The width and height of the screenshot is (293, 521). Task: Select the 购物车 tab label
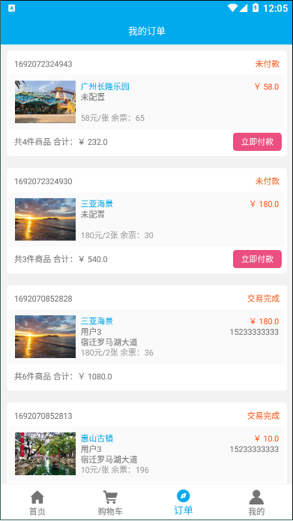point(110,511)
